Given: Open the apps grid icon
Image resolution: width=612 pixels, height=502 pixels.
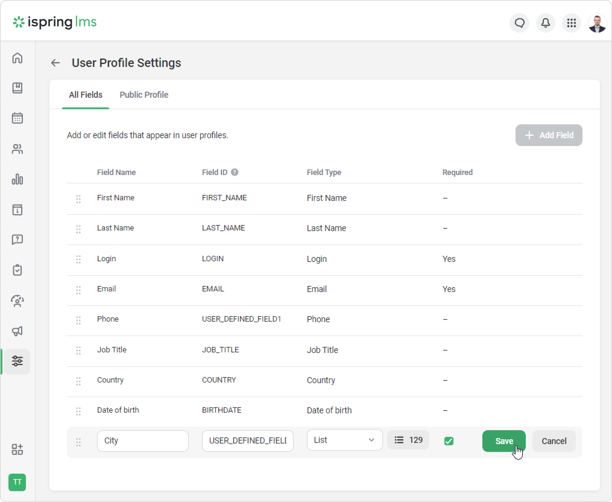Looking at the screenshot, I should [571, 23].
